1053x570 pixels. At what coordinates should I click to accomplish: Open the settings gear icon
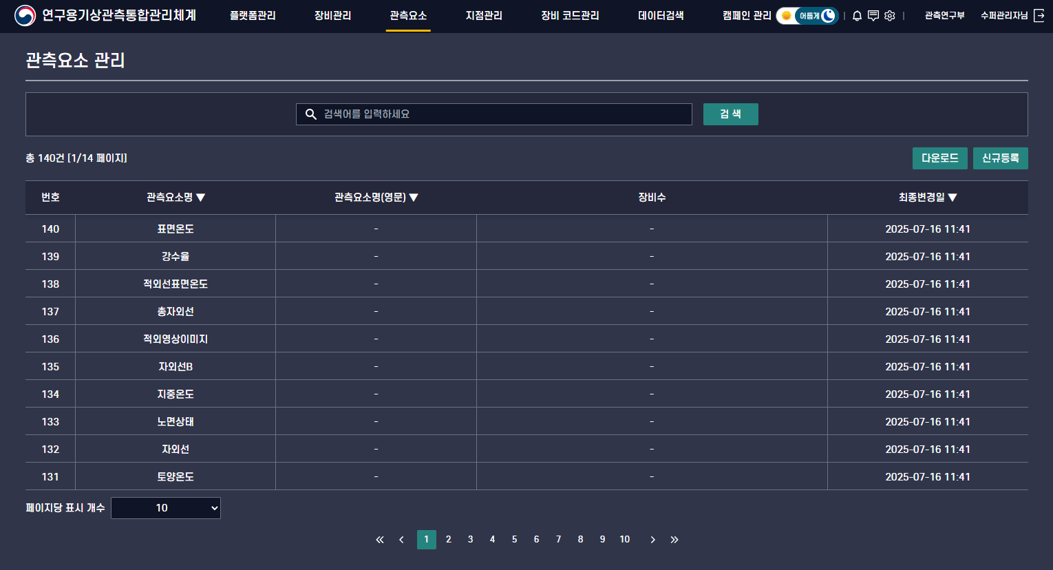(890, 16)
